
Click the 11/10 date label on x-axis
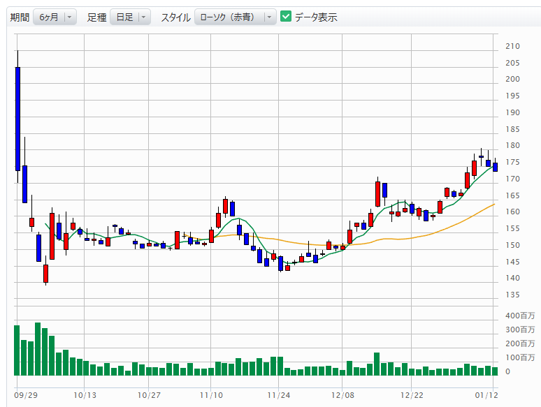coord(210,395)
